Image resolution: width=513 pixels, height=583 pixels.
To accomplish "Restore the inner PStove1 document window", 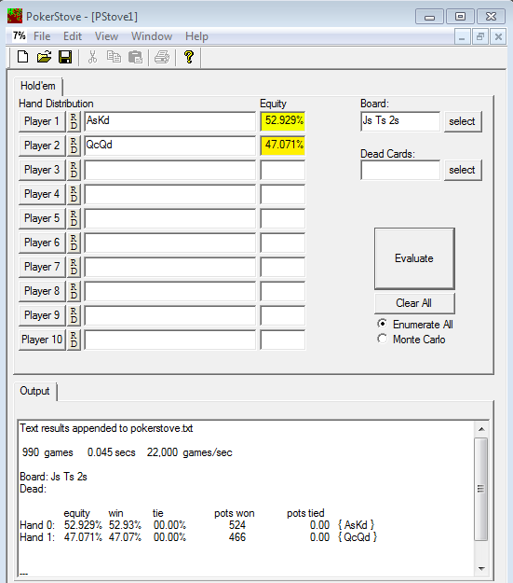I will click(x=480, y=36).
